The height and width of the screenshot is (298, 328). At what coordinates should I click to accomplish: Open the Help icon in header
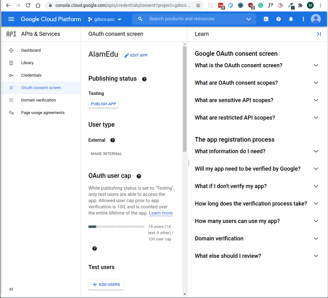279,19
